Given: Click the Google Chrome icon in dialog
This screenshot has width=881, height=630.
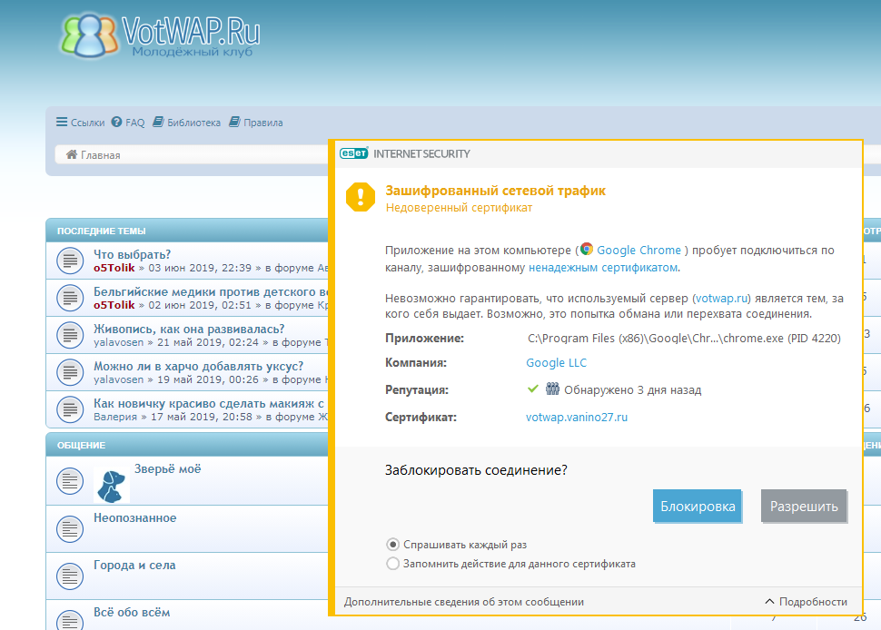Looking at the screenshot, I should (x=587, y=250).
